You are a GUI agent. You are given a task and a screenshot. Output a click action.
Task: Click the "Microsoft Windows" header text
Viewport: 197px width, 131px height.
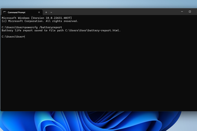click(15, 18)
